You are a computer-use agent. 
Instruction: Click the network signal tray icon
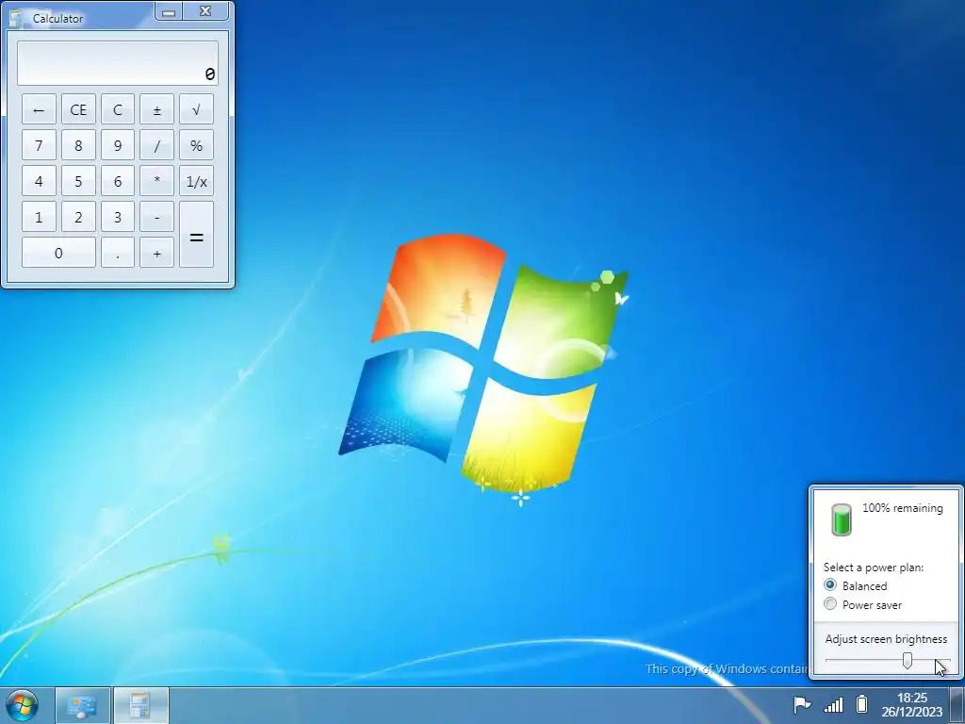point(833,704)
